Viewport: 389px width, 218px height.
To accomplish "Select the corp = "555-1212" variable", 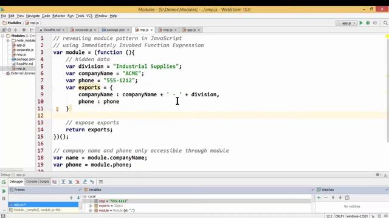I will pos(113,201).
